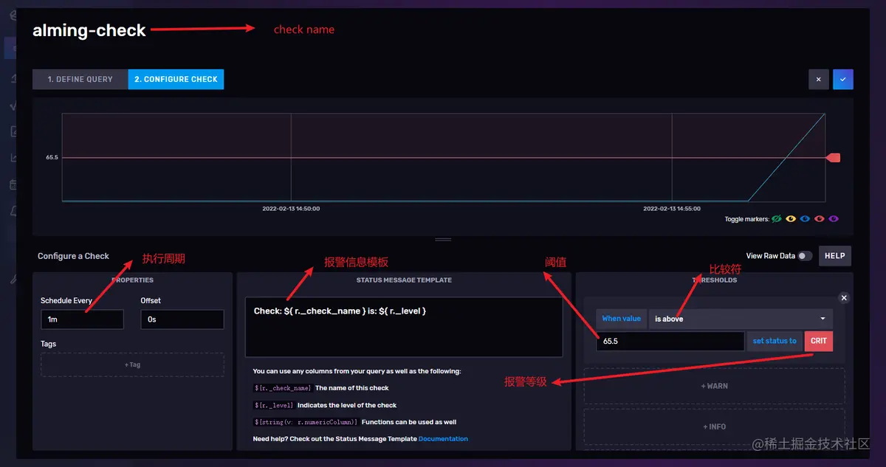Open the Status Message Template Documentation link
The image size is (886, 467).
coord(443,439)
